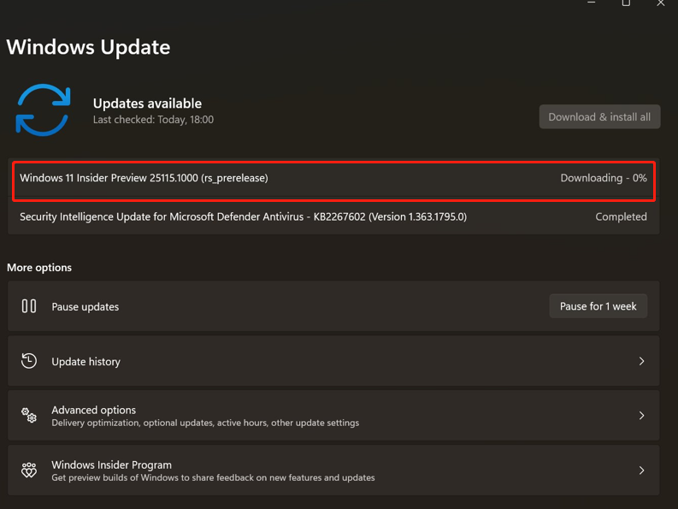Minimize the Settings window
The height and width of the screenshot is (509, 678).
pyautogui.click(x=592, y=3)
